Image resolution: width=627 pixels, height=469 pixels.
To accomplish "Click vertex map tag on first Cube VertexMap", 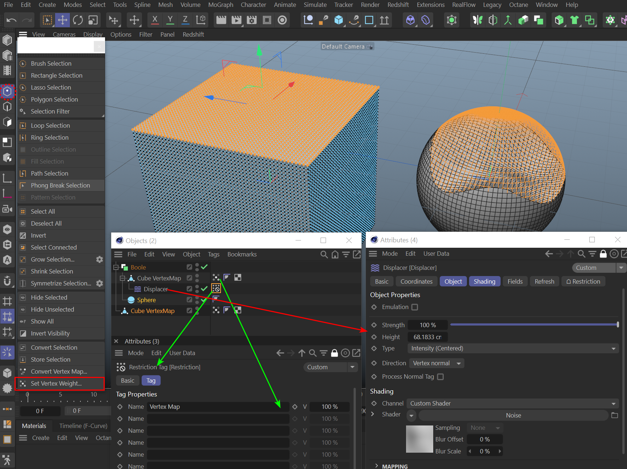I will coord(216,277).
